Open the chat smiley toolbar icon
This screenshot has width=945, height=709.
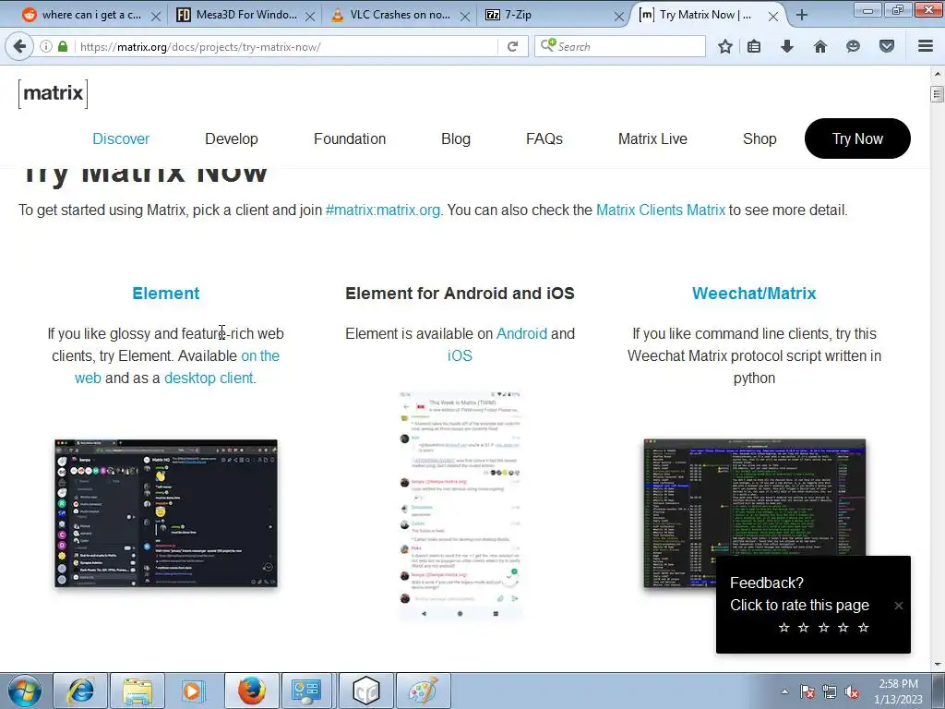point(853,46)
